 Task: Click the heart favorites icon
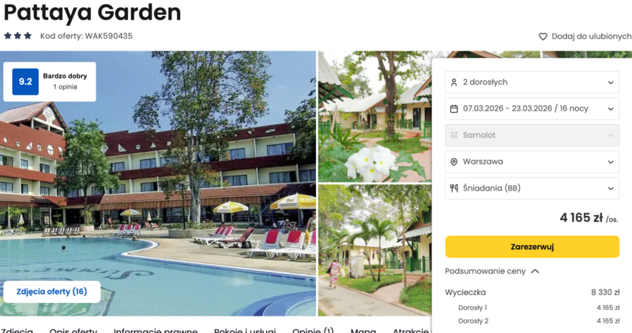coord(543,36)
